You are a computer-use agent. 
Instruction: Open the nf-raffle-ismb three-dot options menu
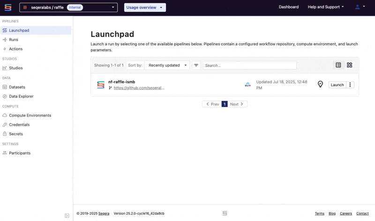pyautogui.click(x=350, y=85)
